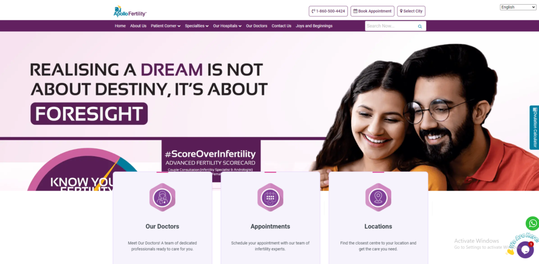Viewport: 539px width, 264px height.
Task: Click the Appointments calendar hexagon icon
Action: pos(270,197)
